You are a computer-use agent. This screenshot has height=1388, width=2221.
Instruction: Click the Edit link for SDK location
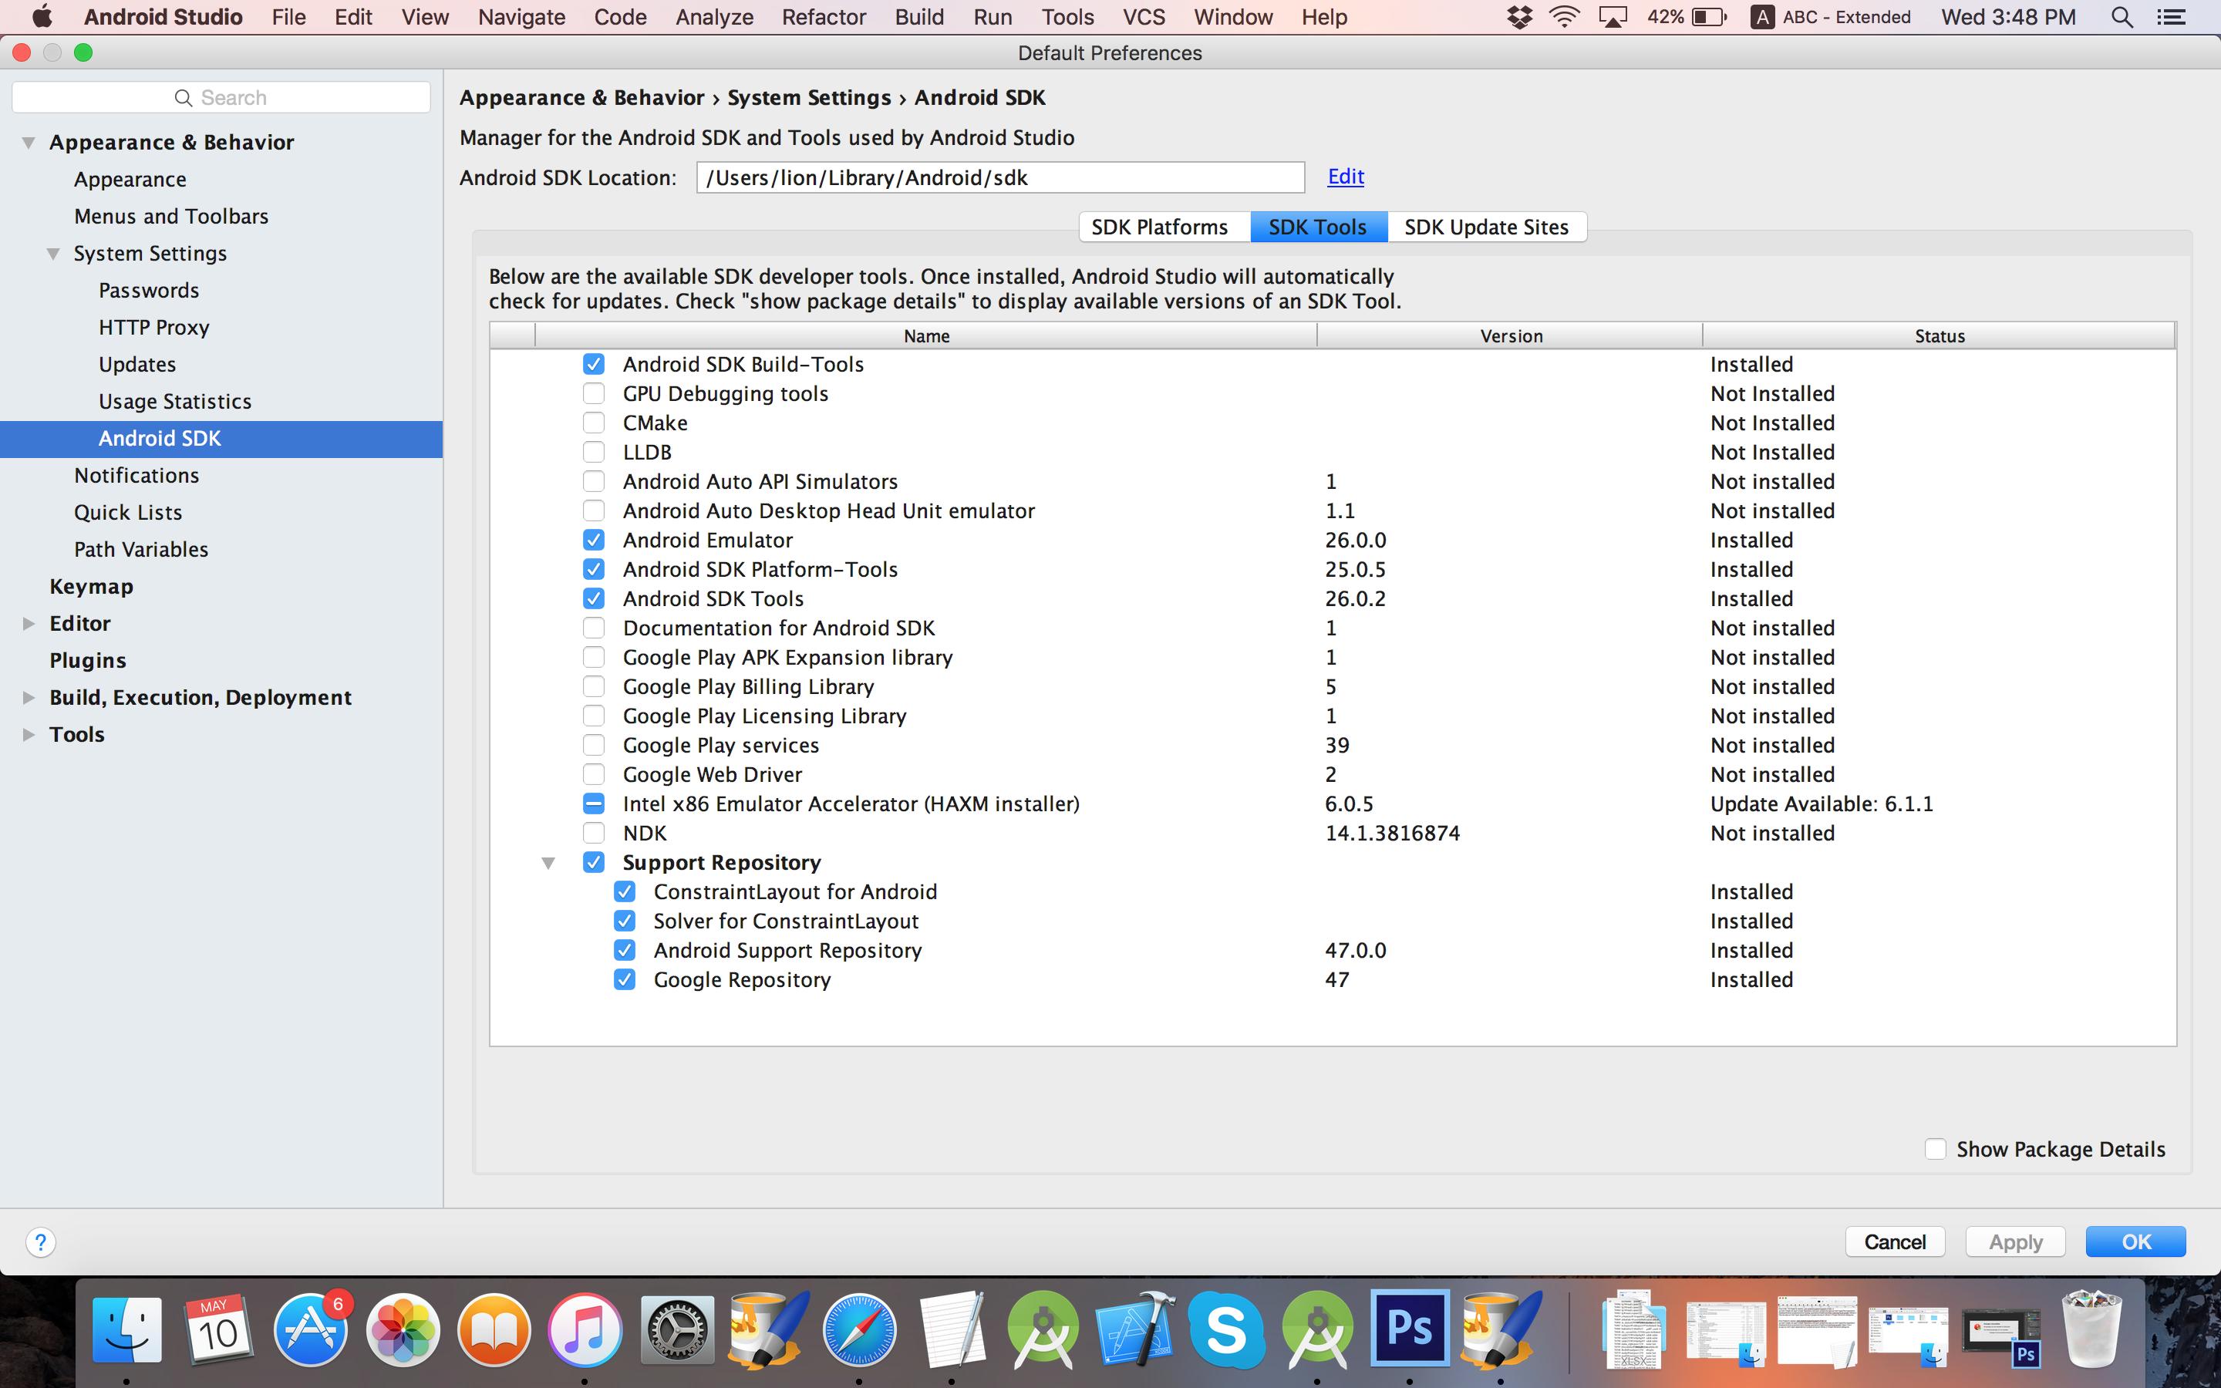coord(1344,177)
